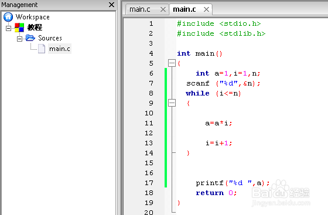Select the active bold main.c tab

point(184,9)
